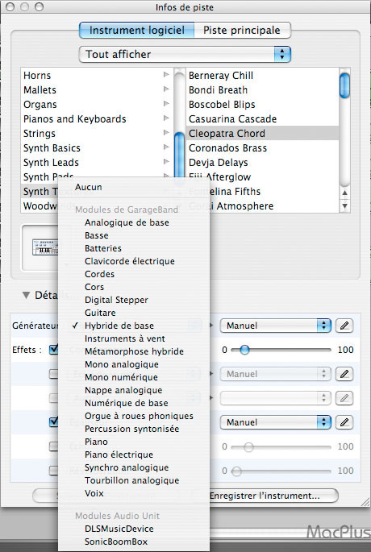This screenshot has width=371, height=552.
Task: Expand the Organs category arrow
Action: (166, 103)
